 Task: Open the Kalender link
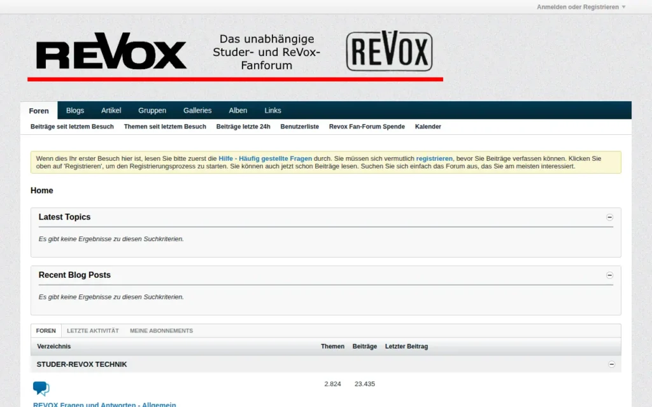tap(428, 127)
